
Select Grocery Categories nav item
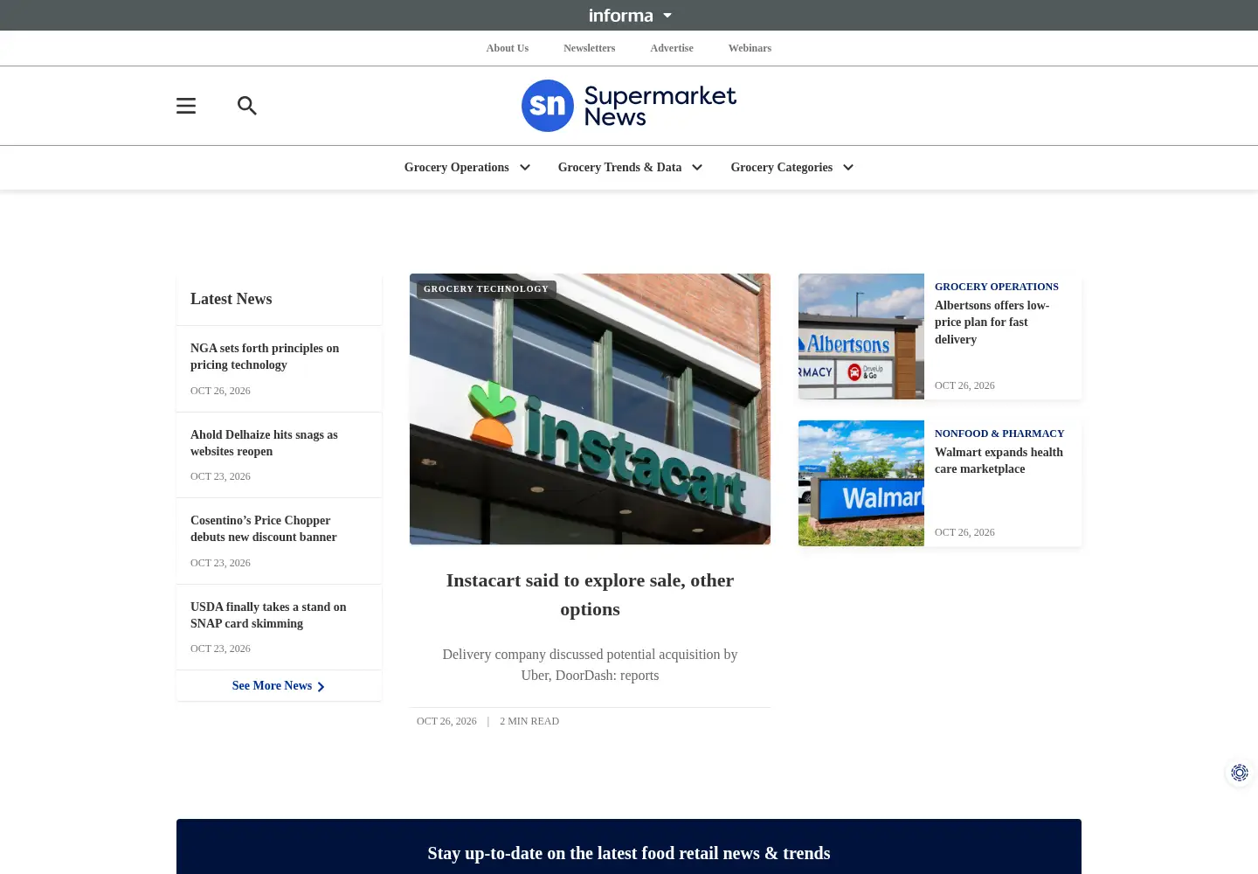(x=782, y=168)
